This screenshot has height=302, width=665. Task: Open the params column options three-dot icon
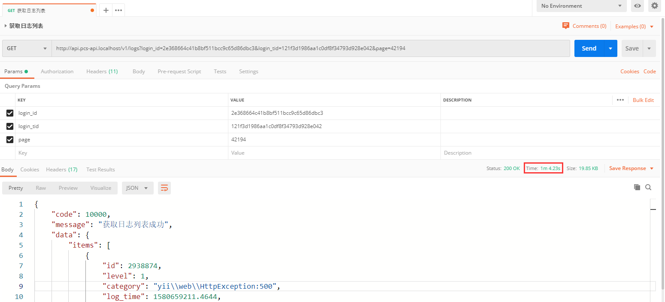(620, 100)
